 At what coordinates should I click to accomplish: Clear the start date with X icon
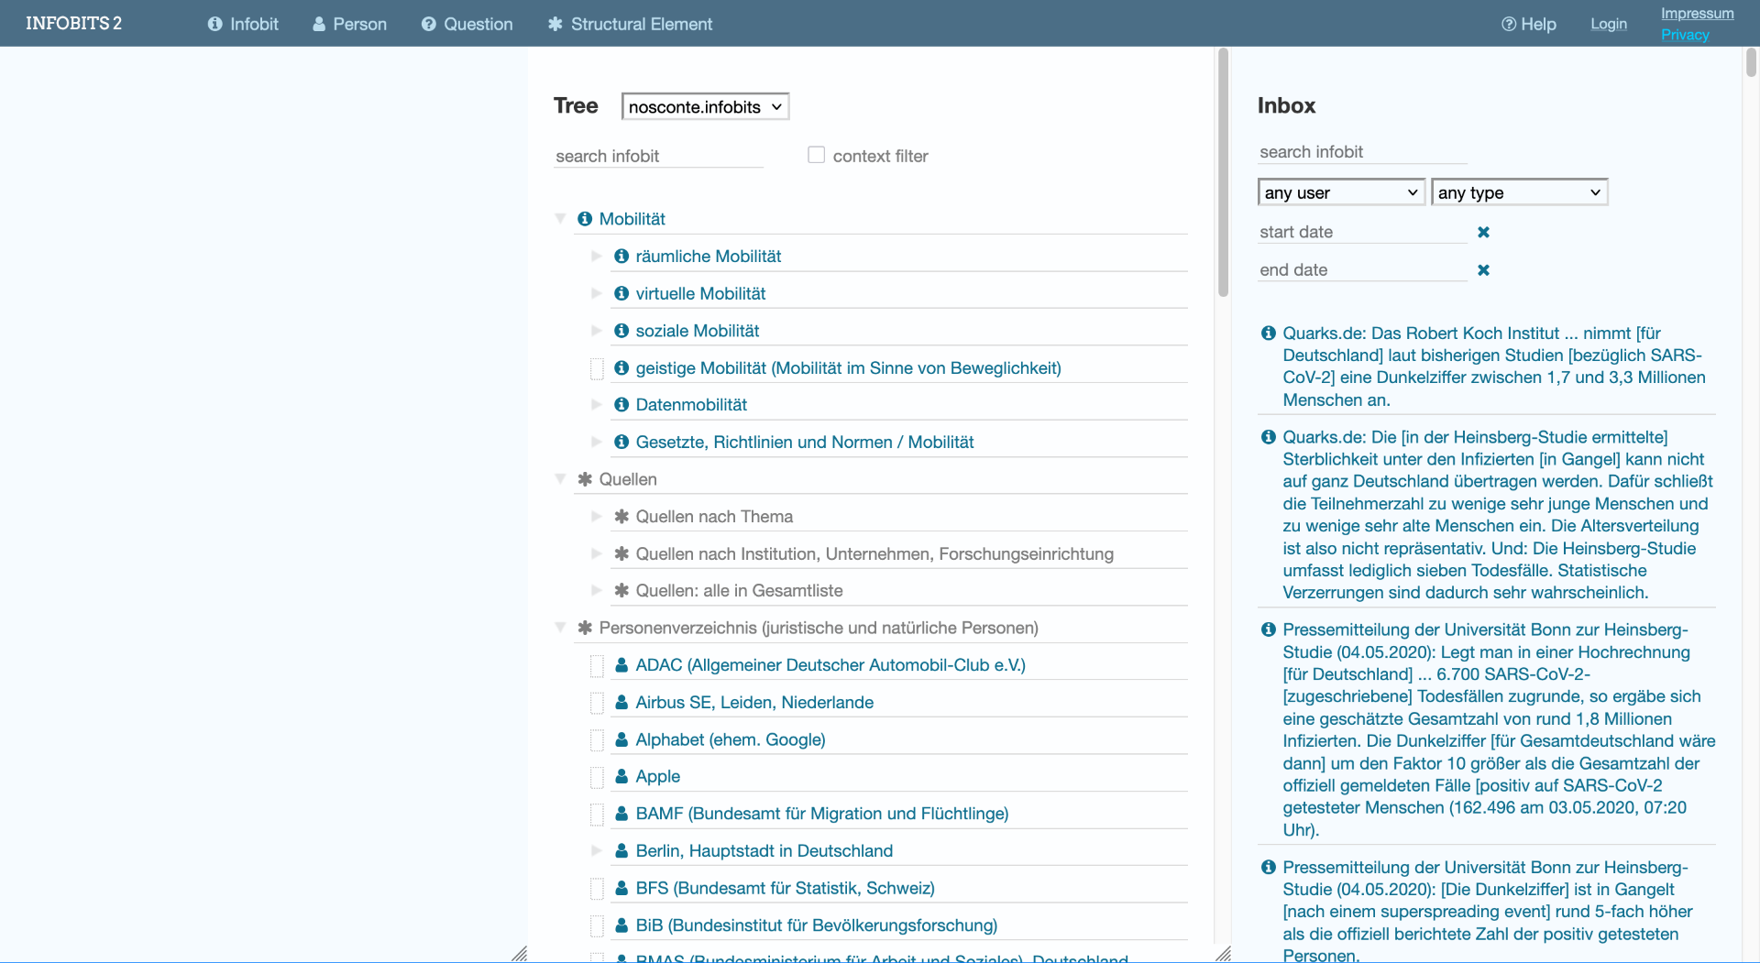(1483, 233)
